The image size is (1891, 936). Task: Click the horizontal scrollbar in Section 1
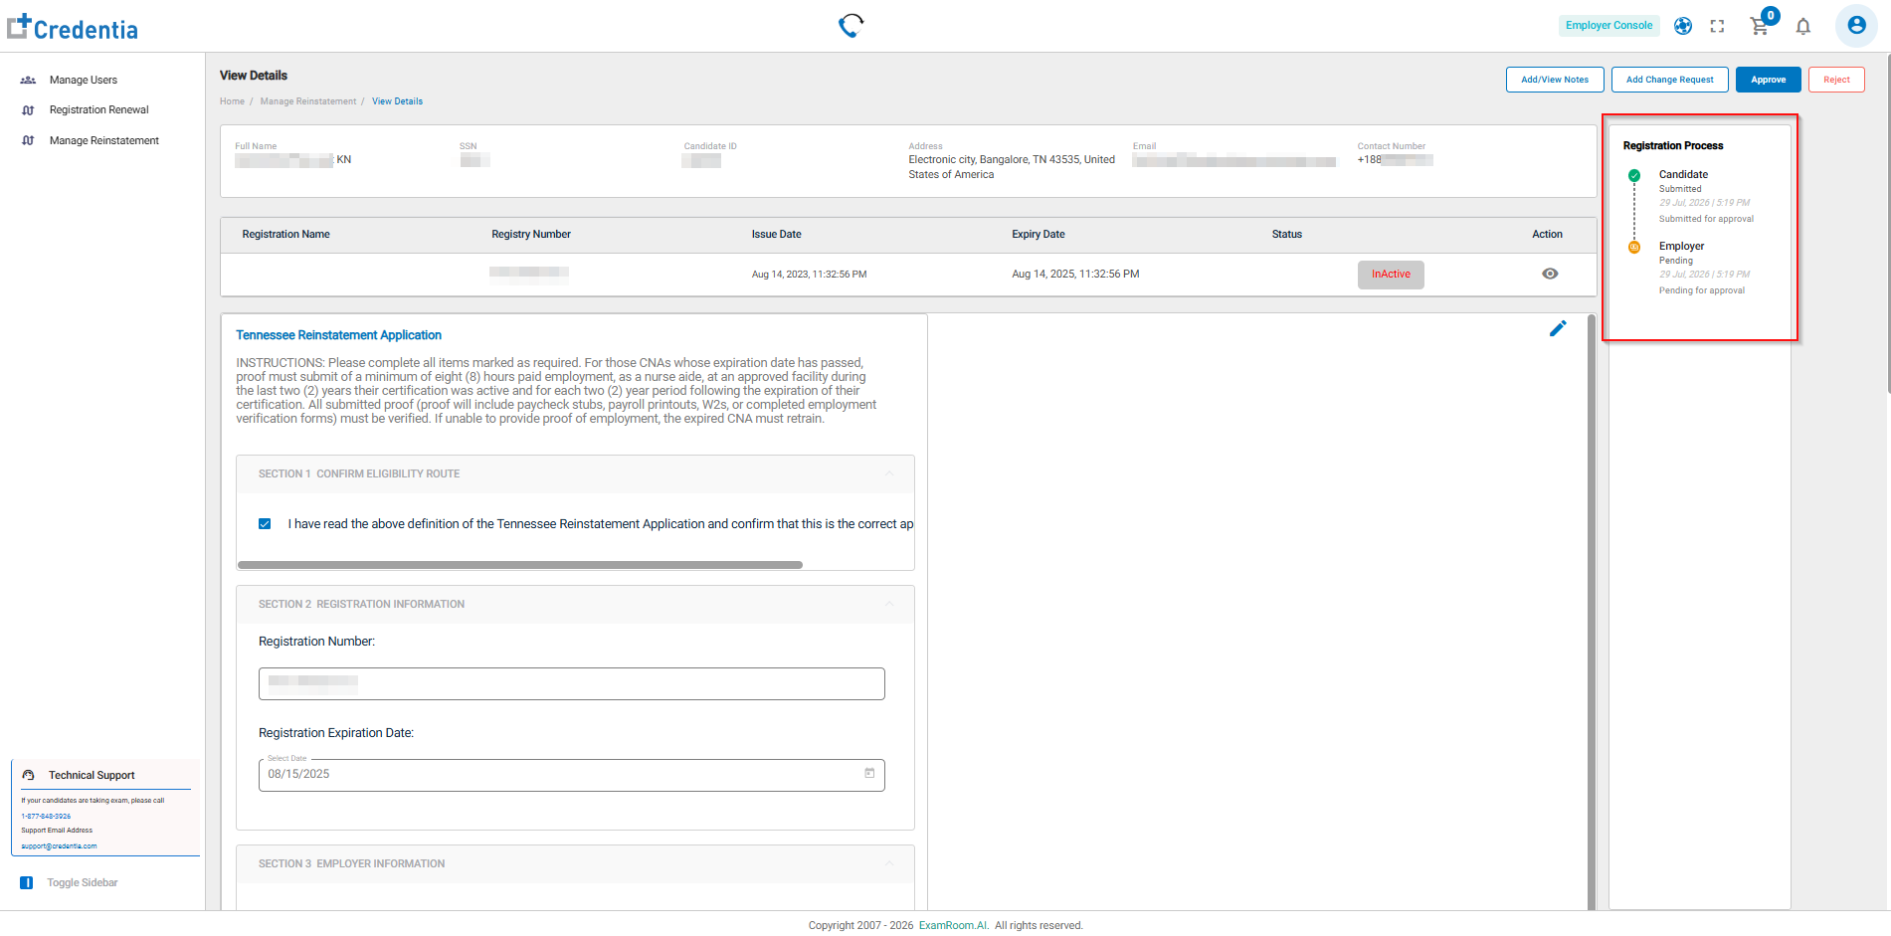coord(520,565)
